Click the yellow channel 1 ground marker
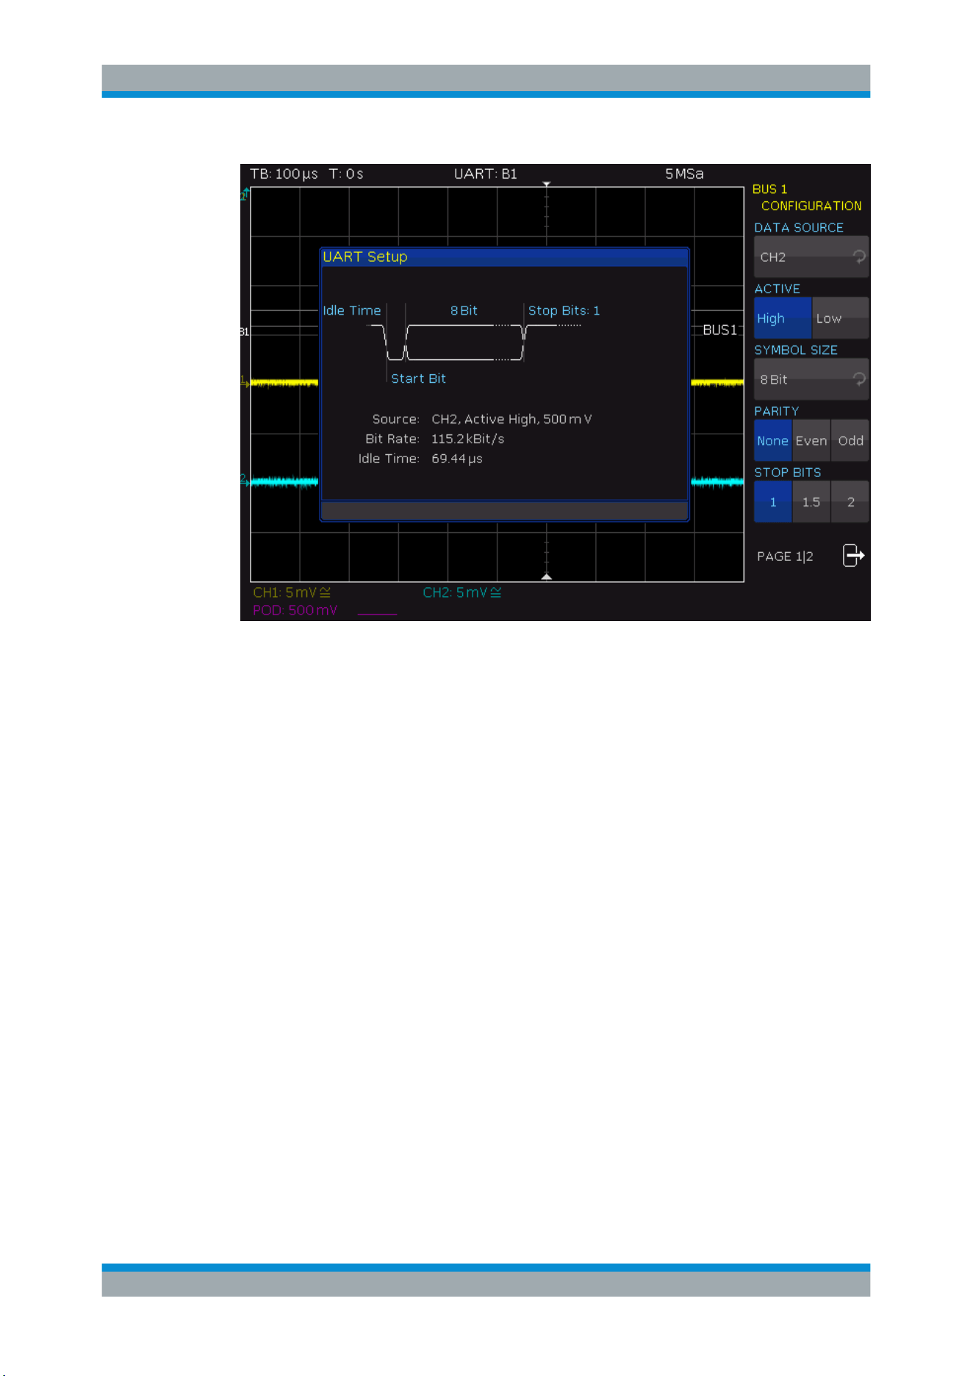Image resolution: width=973 pixels, height=1376 pixels. [244, 381]
